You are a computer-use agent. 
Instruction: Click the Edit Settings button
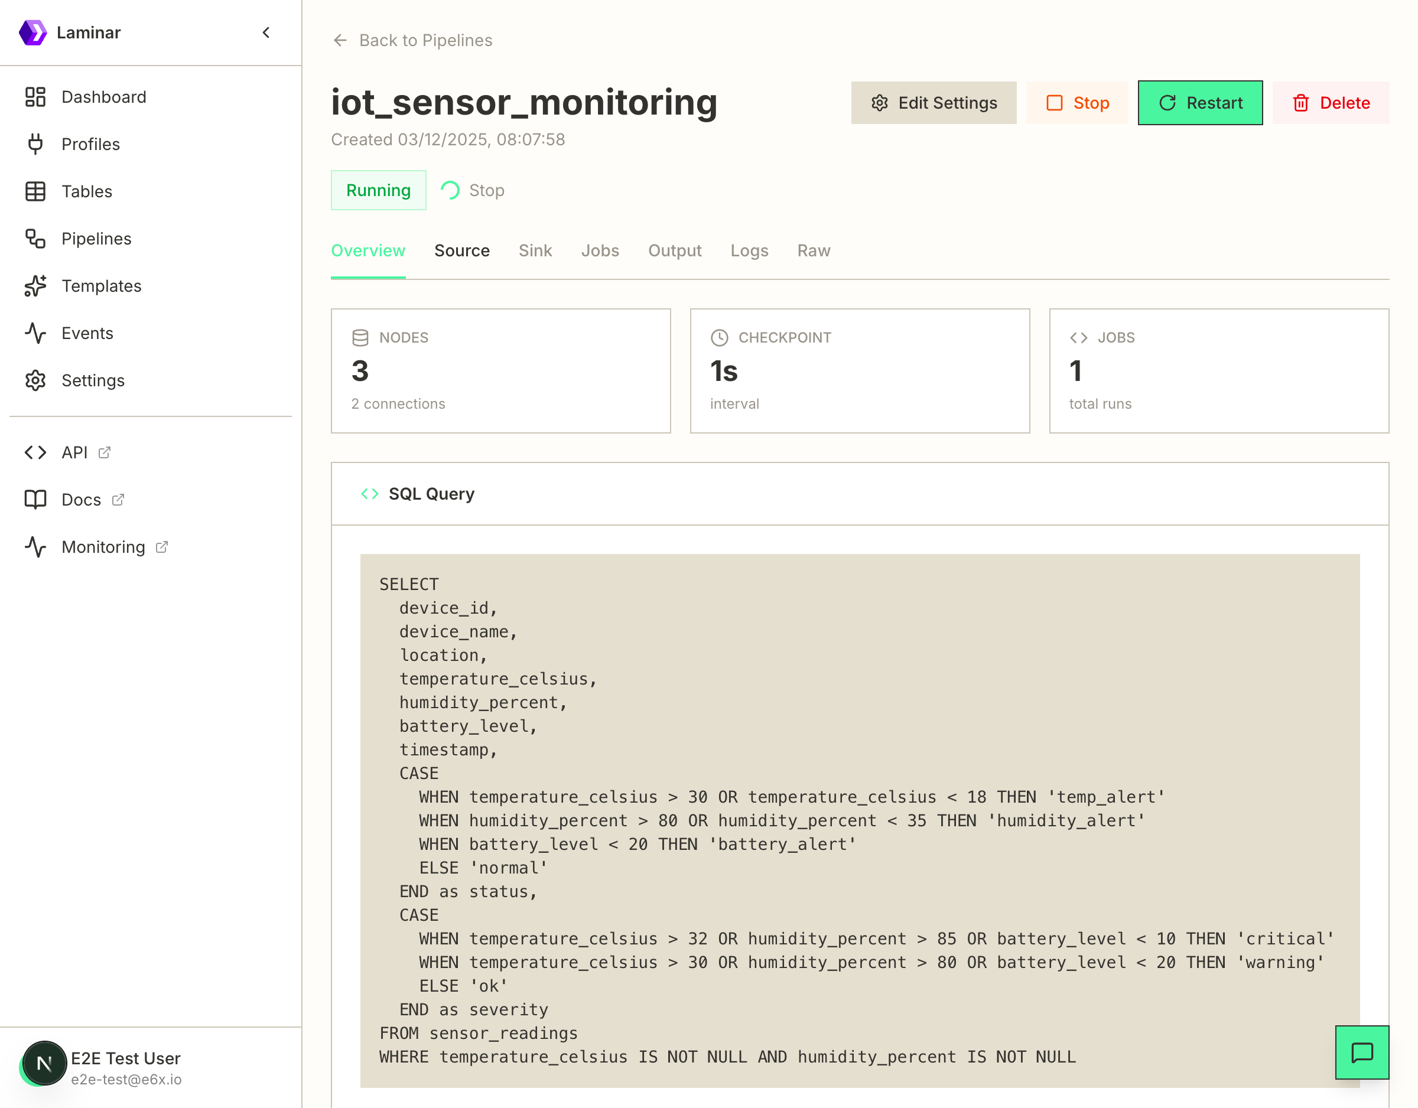coord(934,103)
